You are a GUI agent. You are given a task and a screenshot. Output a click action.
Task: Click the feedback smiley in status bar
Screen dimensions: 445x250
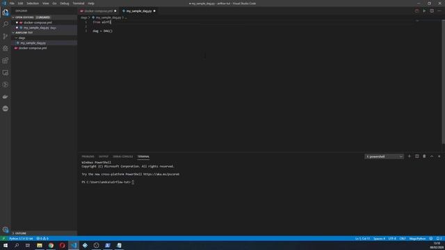tap(431, 239)
